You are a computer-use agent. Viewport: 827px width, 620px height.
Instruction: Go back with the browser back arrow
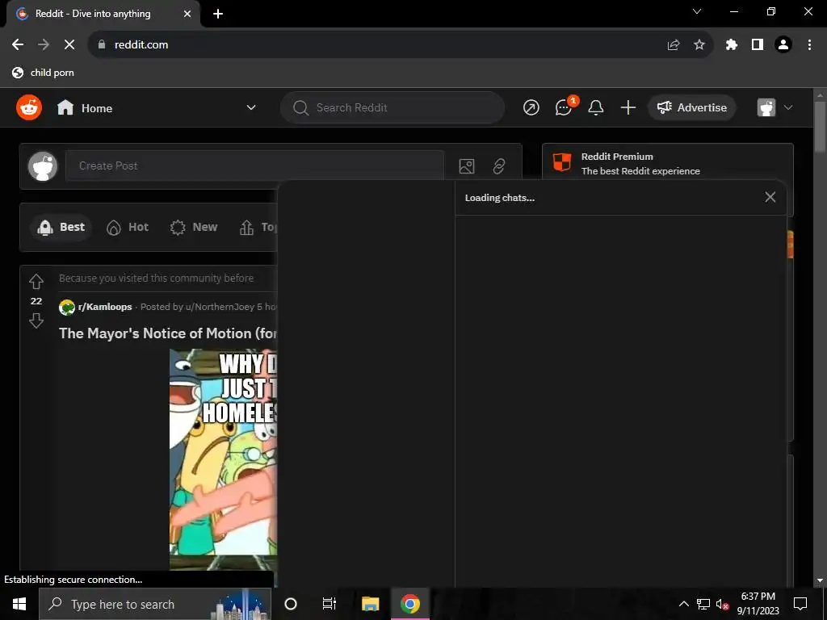tap(18, 45)
